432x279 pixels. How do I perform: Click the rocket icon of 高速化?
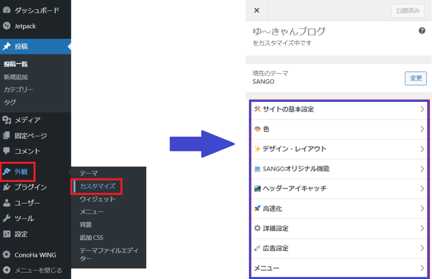[257, 209]
